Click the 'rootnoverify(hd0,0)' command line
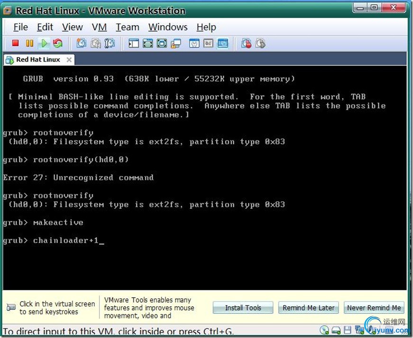Image resolution: width=413 pixels, height=338 pixels. (66, 160)
